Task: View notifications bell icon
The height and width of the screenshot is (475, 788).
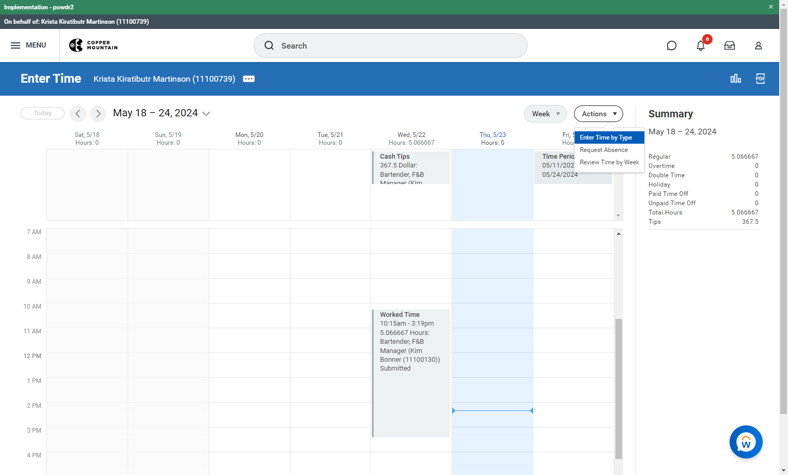Action: (701, 45)
